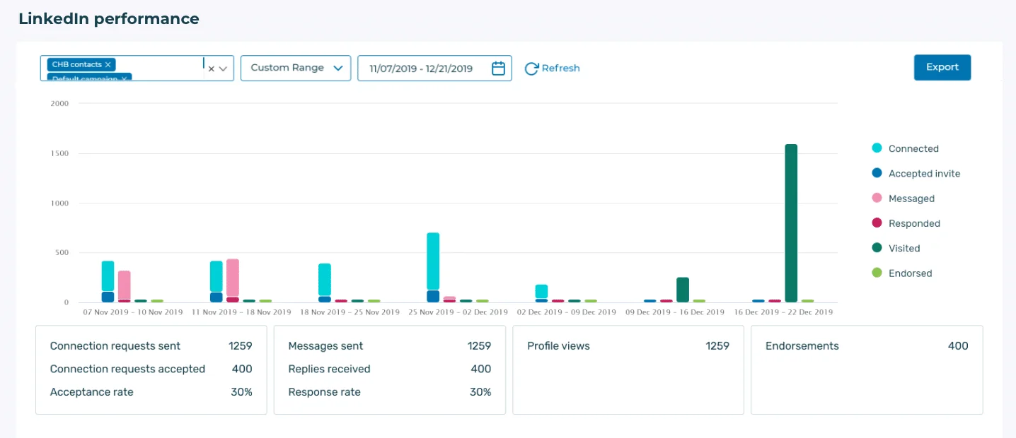Select the '25 Nov 2019 – 02 Dec 2019' axis label
The height and width of the screenshot is (438, 1016).
458,312
